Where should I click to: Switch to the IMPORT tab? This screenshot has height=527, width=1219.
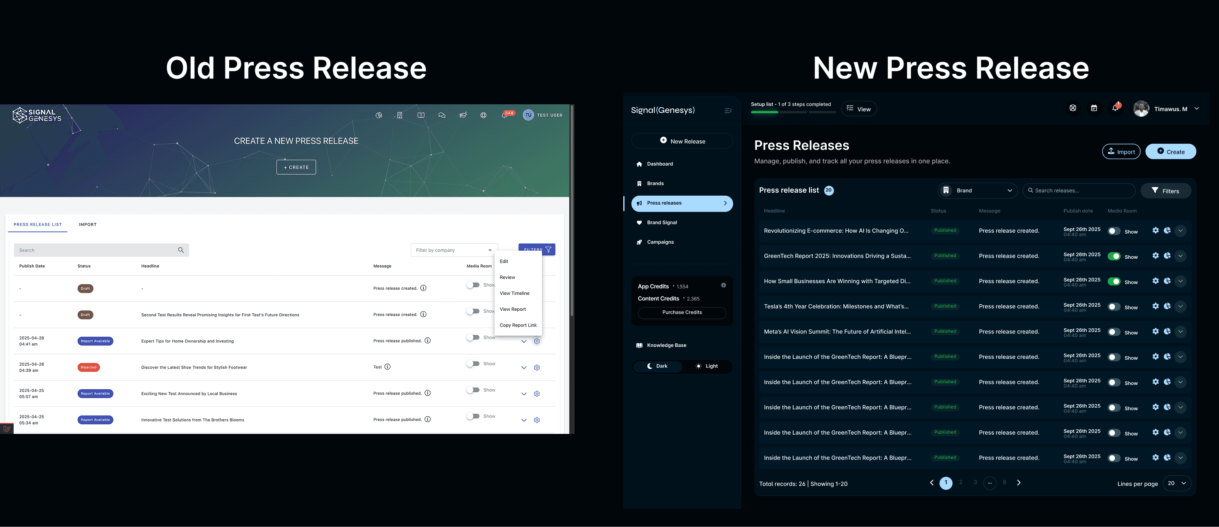(88, 225)
